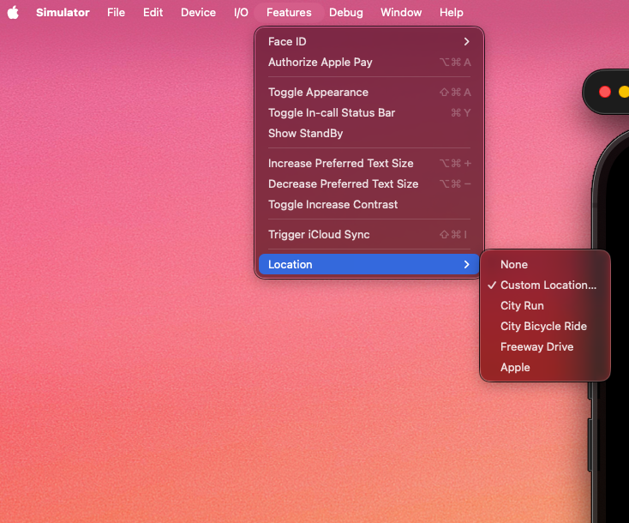Open the Help menu
Image resolution: width=629 pixels, height=523 pixels.
pos(452,13)
